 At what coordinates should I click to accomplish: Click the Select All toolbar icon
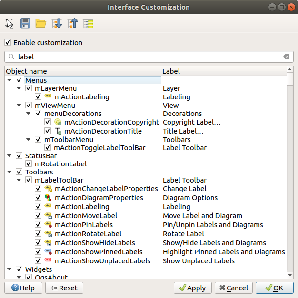[x=88, y=23]
